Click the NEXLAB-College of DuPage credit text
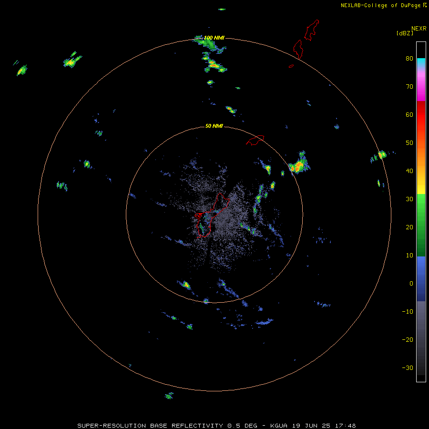429x429 pixels. [380, 5]
